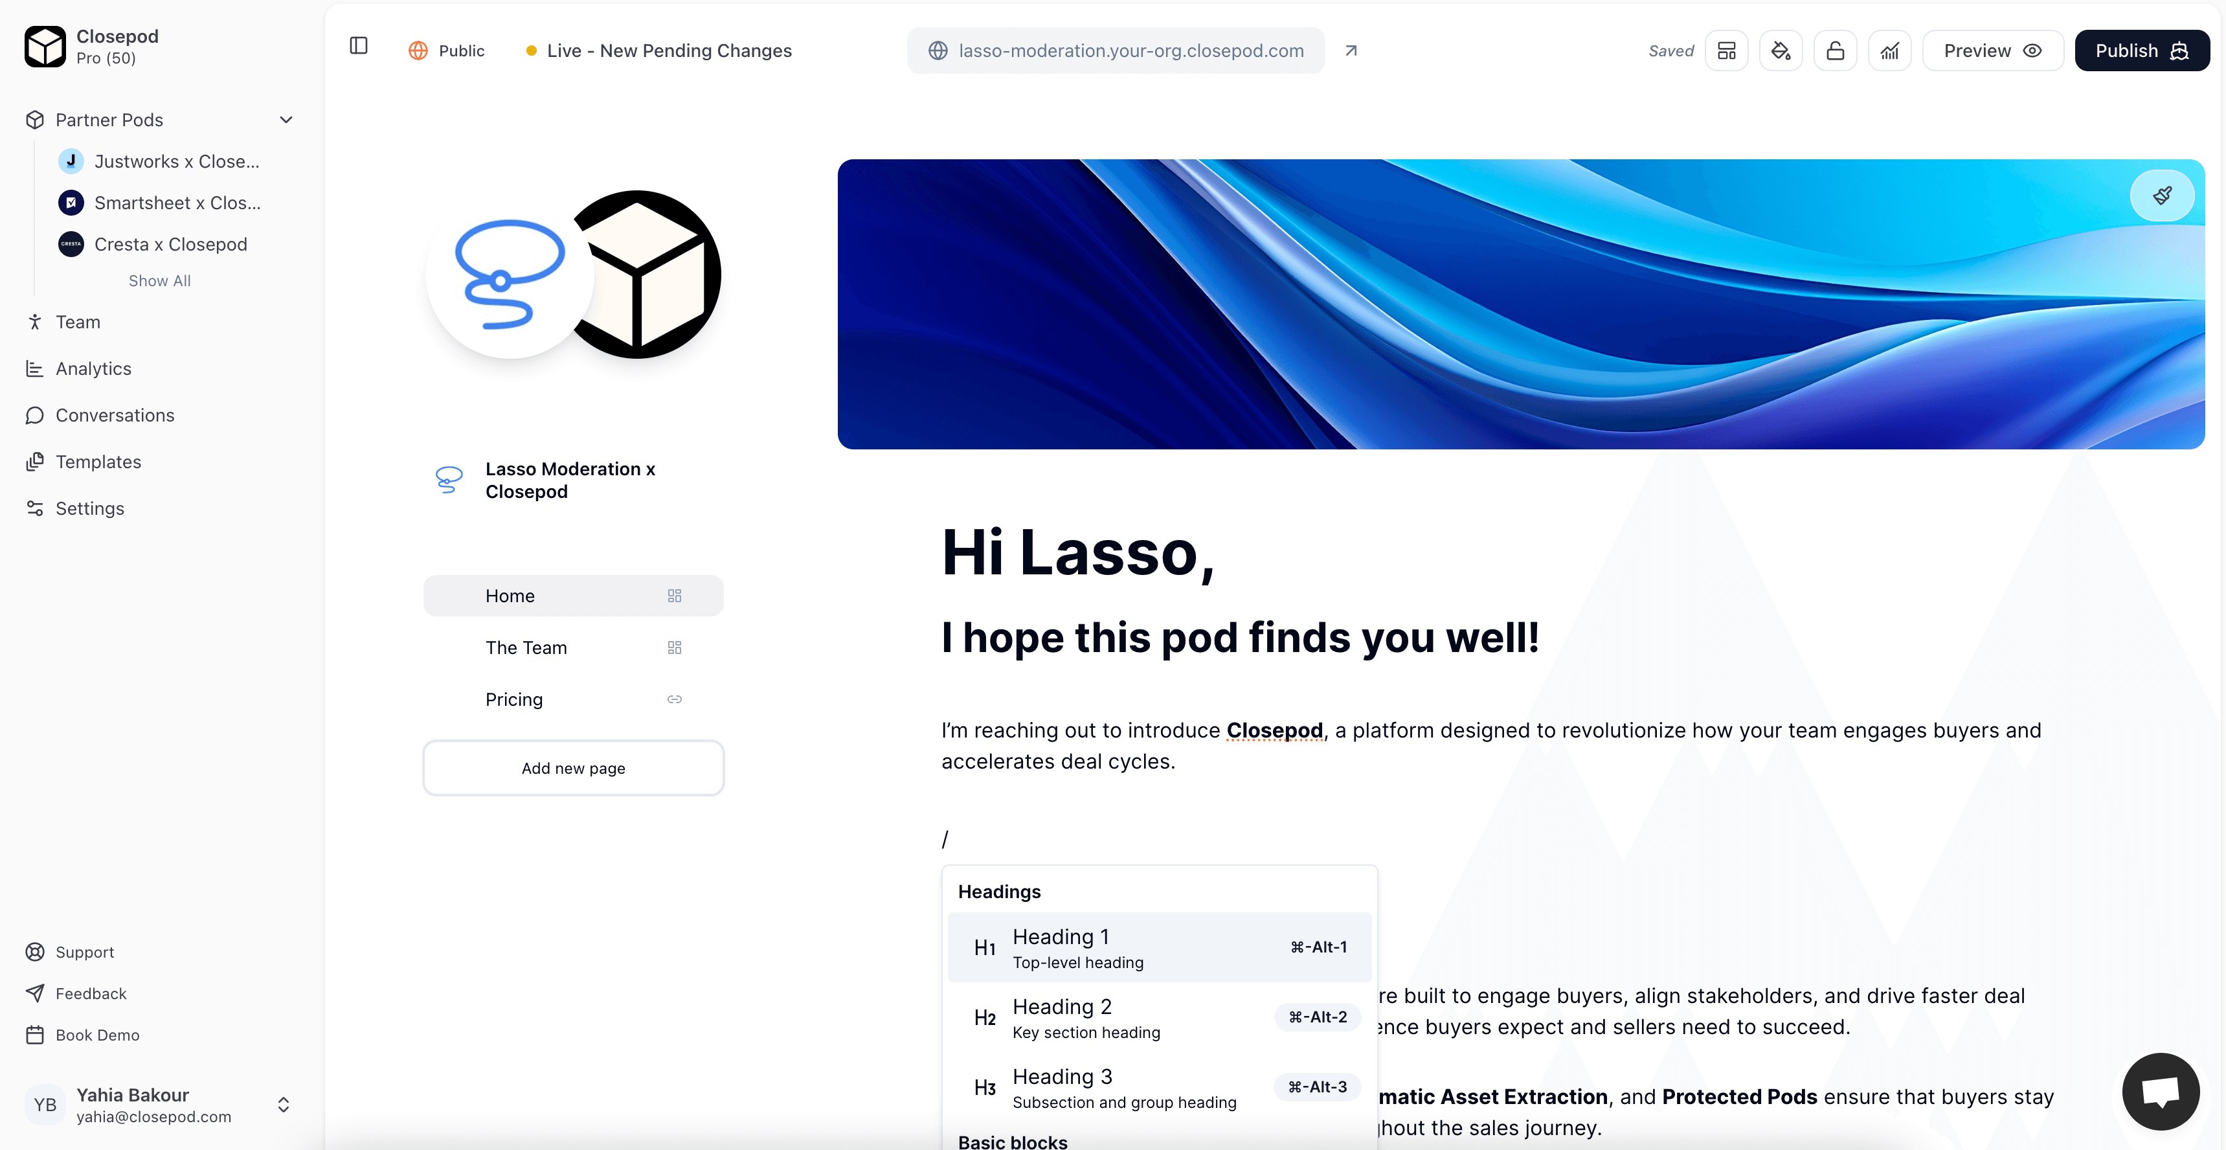Click the Public globe icon
Image resolution: width=2226 pixels, height=1150 pixels.
[x=418, y=51]
